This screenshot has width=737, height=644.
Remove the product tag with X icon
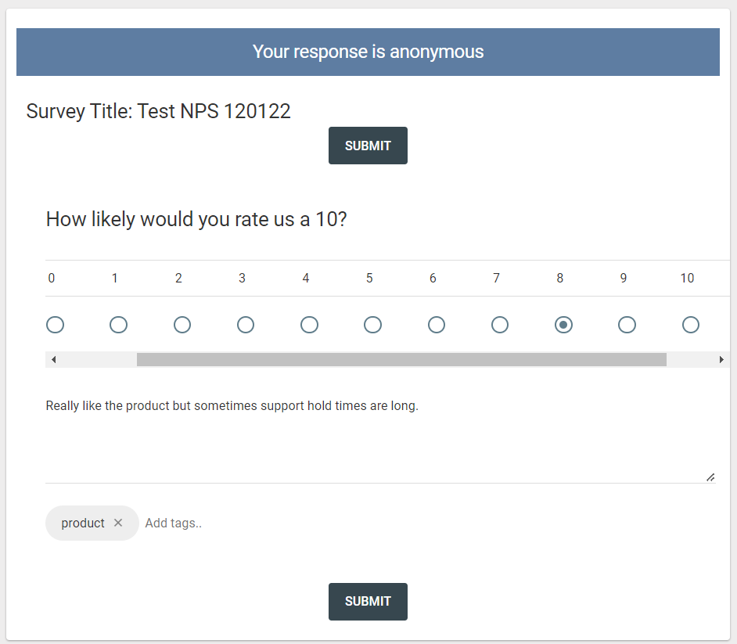click(x=118, y=523)
